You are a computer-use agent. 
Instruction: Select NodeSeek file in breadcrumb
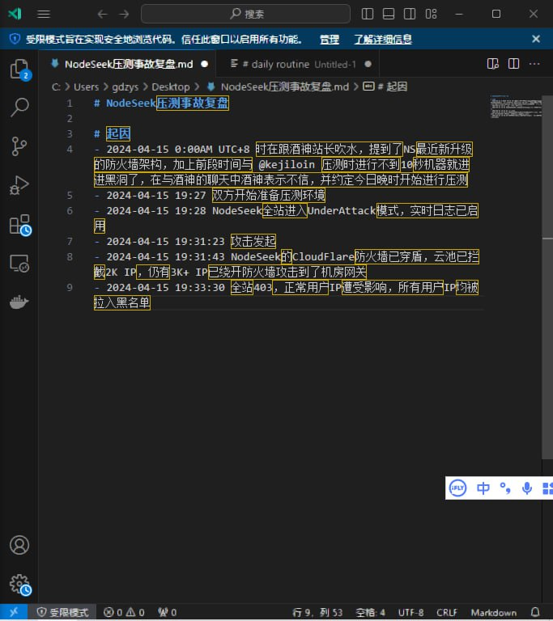(x=284, y=87)
